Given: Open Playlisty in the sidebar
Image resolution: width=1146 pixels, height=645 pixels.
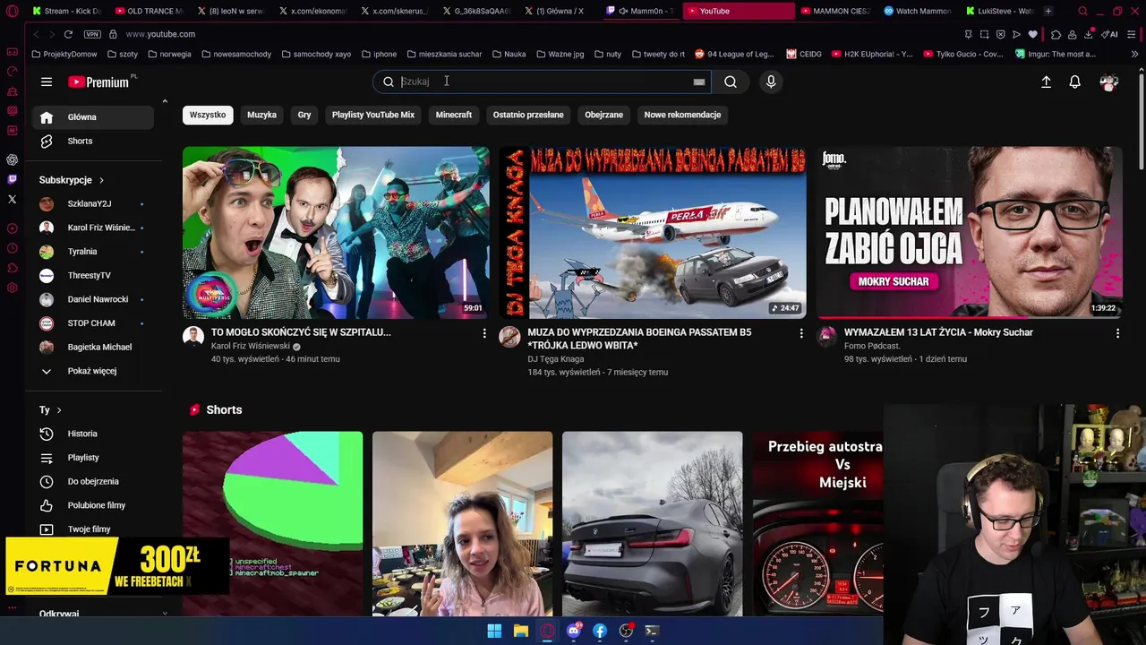Looking at the screenshot, I should pyautogui.click(x=93, y=458).
